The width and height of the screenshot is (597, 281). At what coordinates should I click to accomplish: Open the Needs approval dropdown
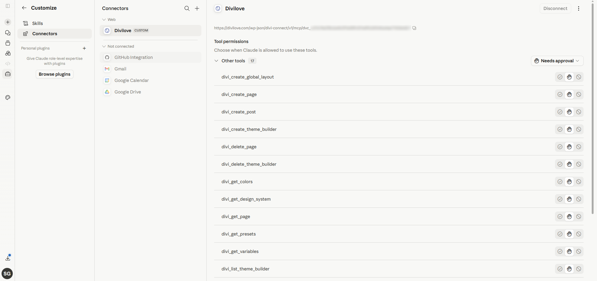[557, 61]
